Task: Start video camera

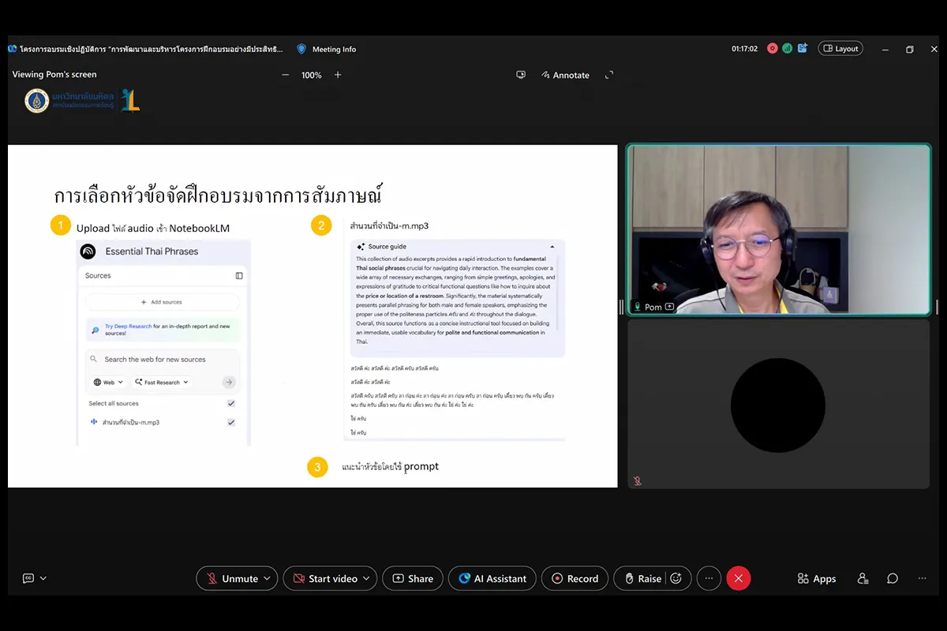Action: (x=325, y=578)
